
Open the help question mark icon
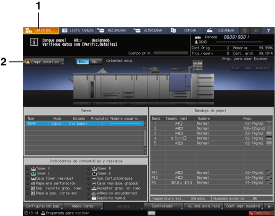pyautogui.click(x=268, y=30)
